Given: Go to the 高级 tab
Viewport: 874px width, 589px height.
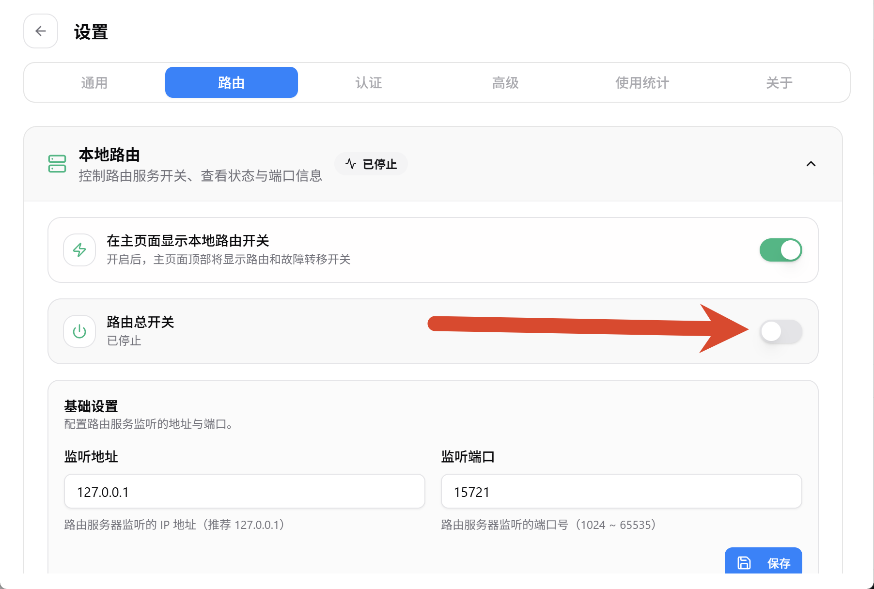Looking at the screenshot, I should point(505,82).
